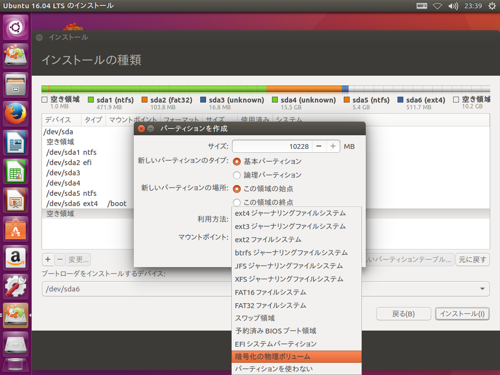
Task: Click the Install (インストール) button
Action: tap(462, 314)
